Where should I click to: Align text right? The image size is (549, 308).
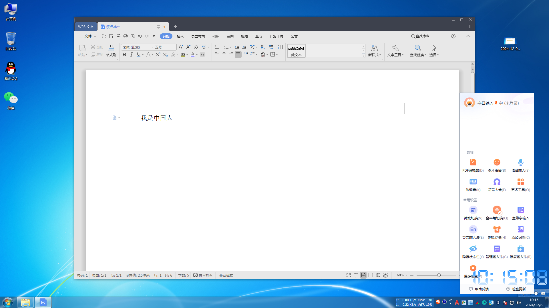pos(231,54)
